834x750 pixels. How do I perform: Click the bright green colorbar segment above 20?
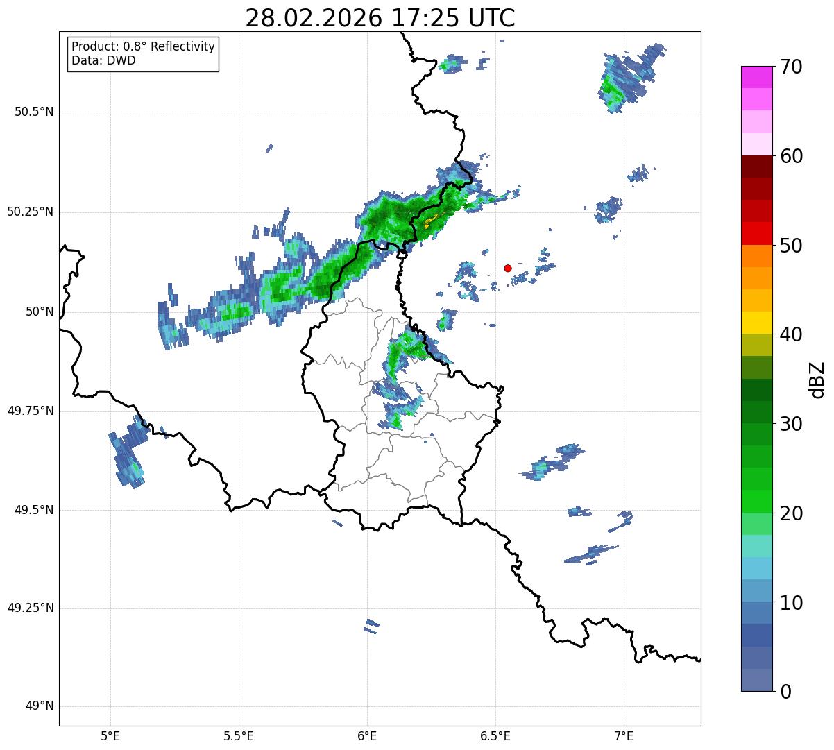(756, 502)
